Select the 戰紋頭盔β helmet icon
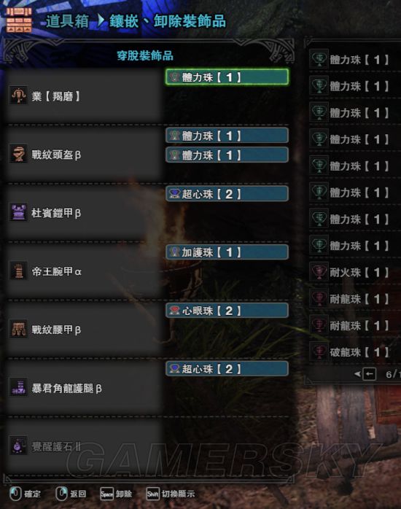Screen dimensions: 401x509 (x=18, y=154)
